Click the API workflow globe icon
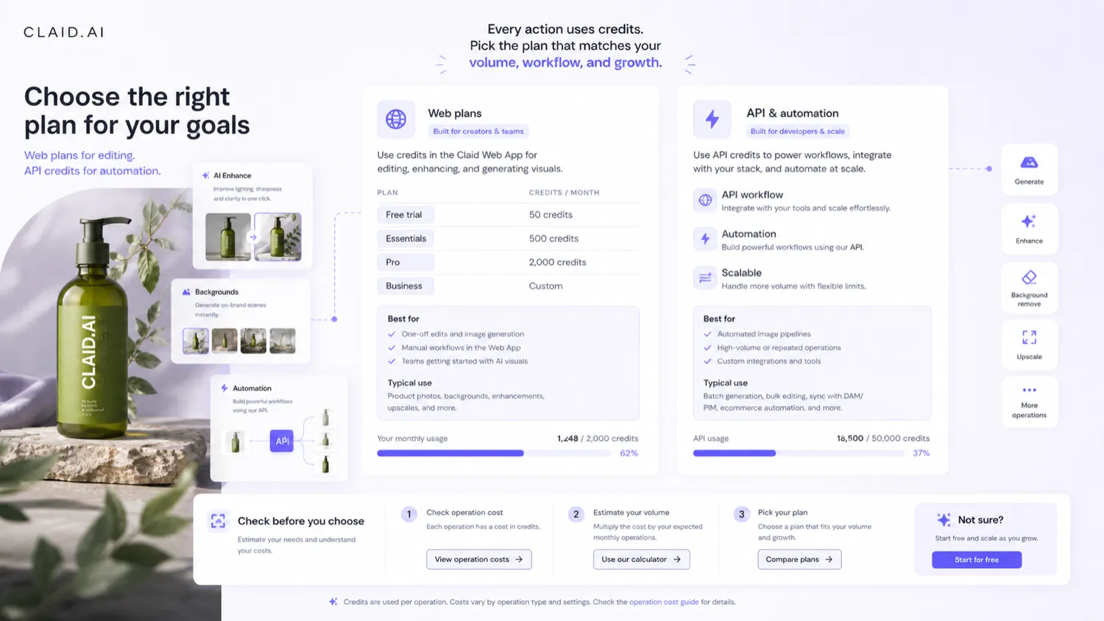 705,200
